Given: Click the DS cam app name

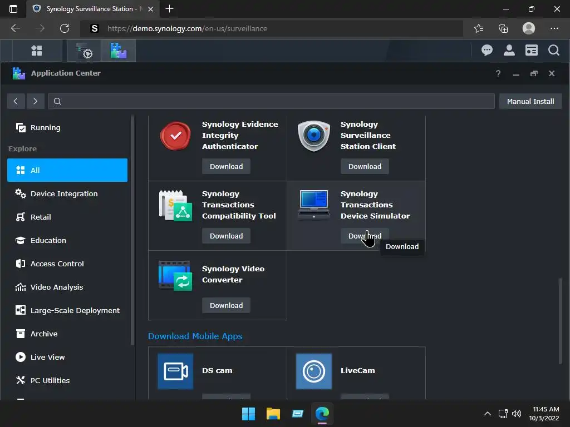Looking at the screenshot, I should click(x=217, y=371).
